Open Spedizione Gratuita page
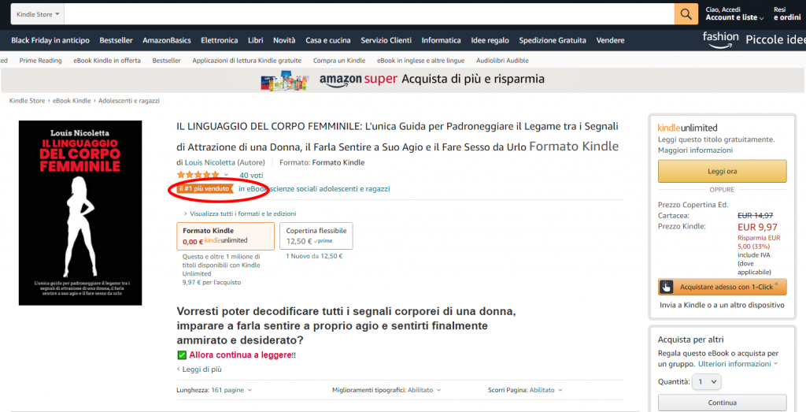The height and width of the screenshot is (412, 806). 553,40
